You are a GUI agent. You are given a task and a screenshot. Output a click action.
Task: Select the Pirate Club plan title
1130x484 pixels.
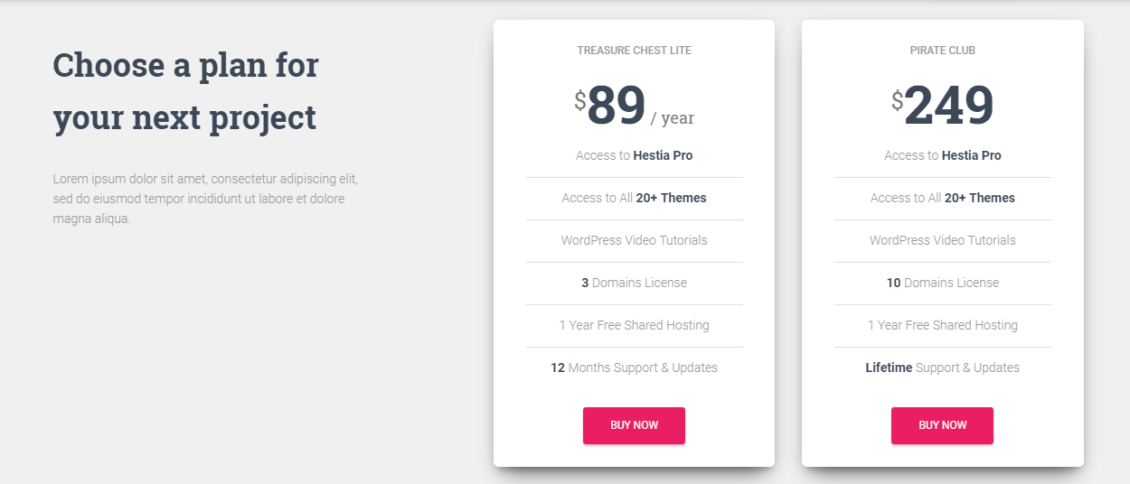942,51
